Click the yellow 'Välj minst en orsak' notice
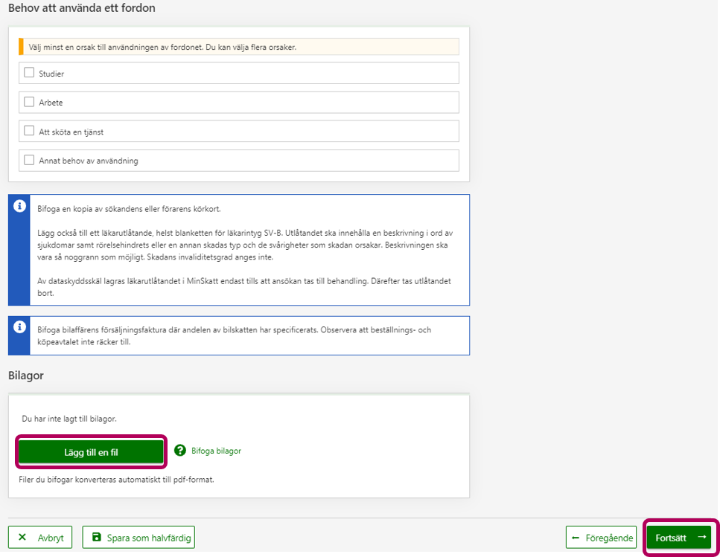 point(238,47)
